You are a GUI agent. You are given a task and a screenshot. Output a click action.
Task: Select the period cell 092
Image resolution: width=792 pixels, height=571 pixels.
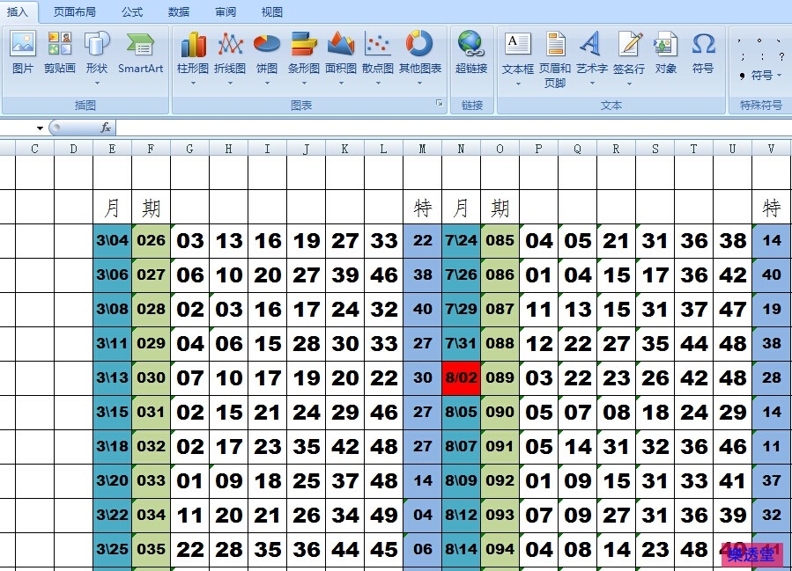(500, 480)
